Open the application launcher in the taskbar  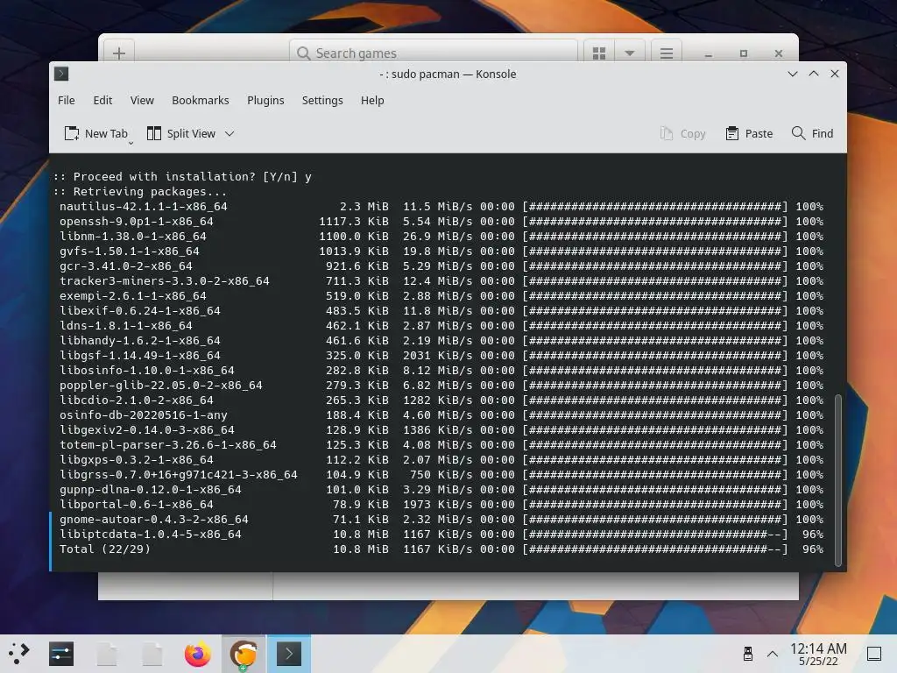pos(18,654)
